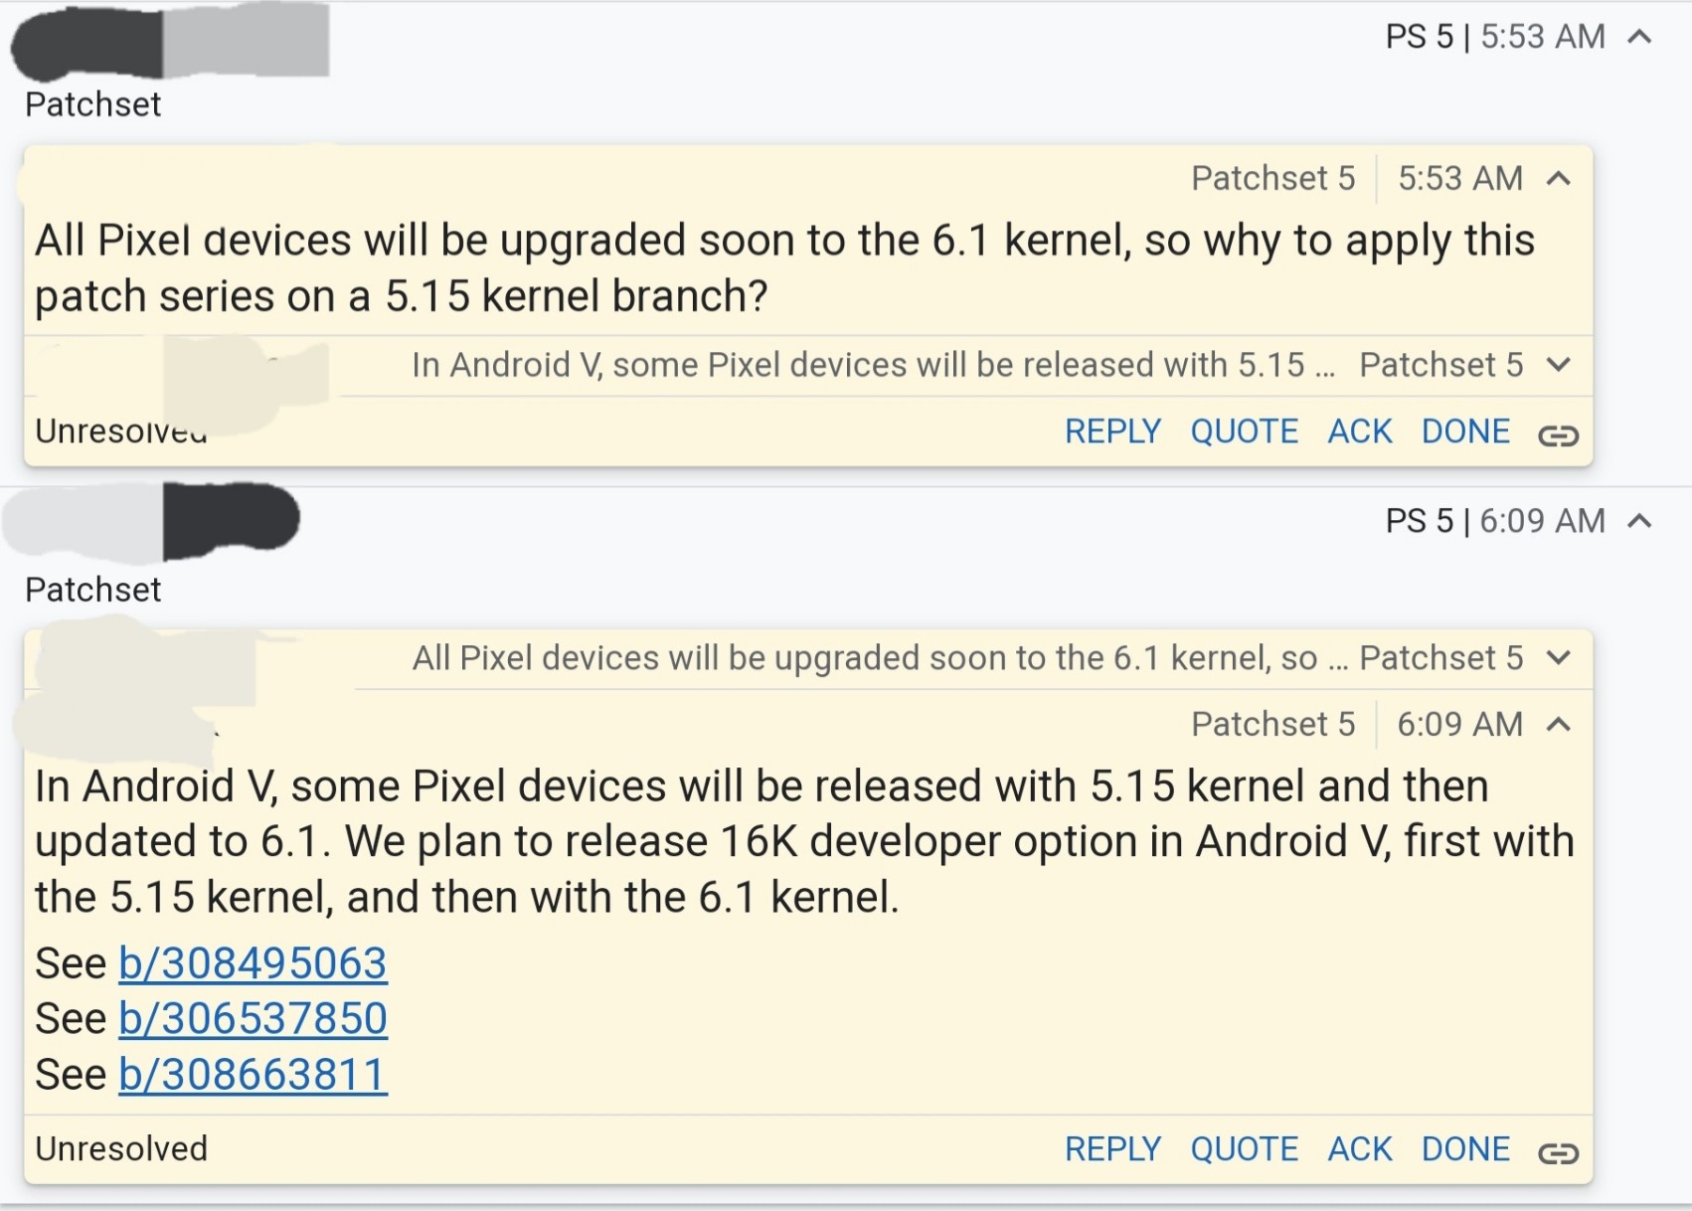This screenshot has width=1692, height=1211.
Task: Click QUOTE in the second comment thread
Action: (x=1244, y=1149)
